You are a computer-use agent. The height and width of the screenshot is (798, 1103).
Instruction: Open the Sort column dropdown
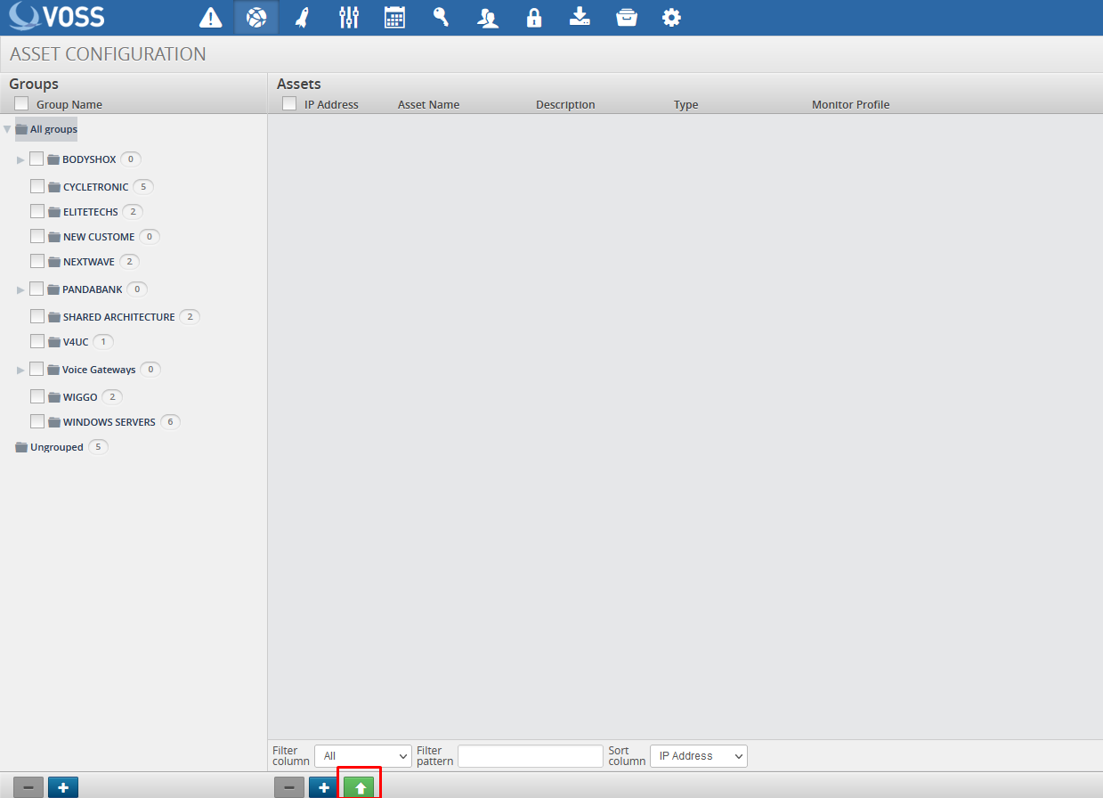point(698,756)
